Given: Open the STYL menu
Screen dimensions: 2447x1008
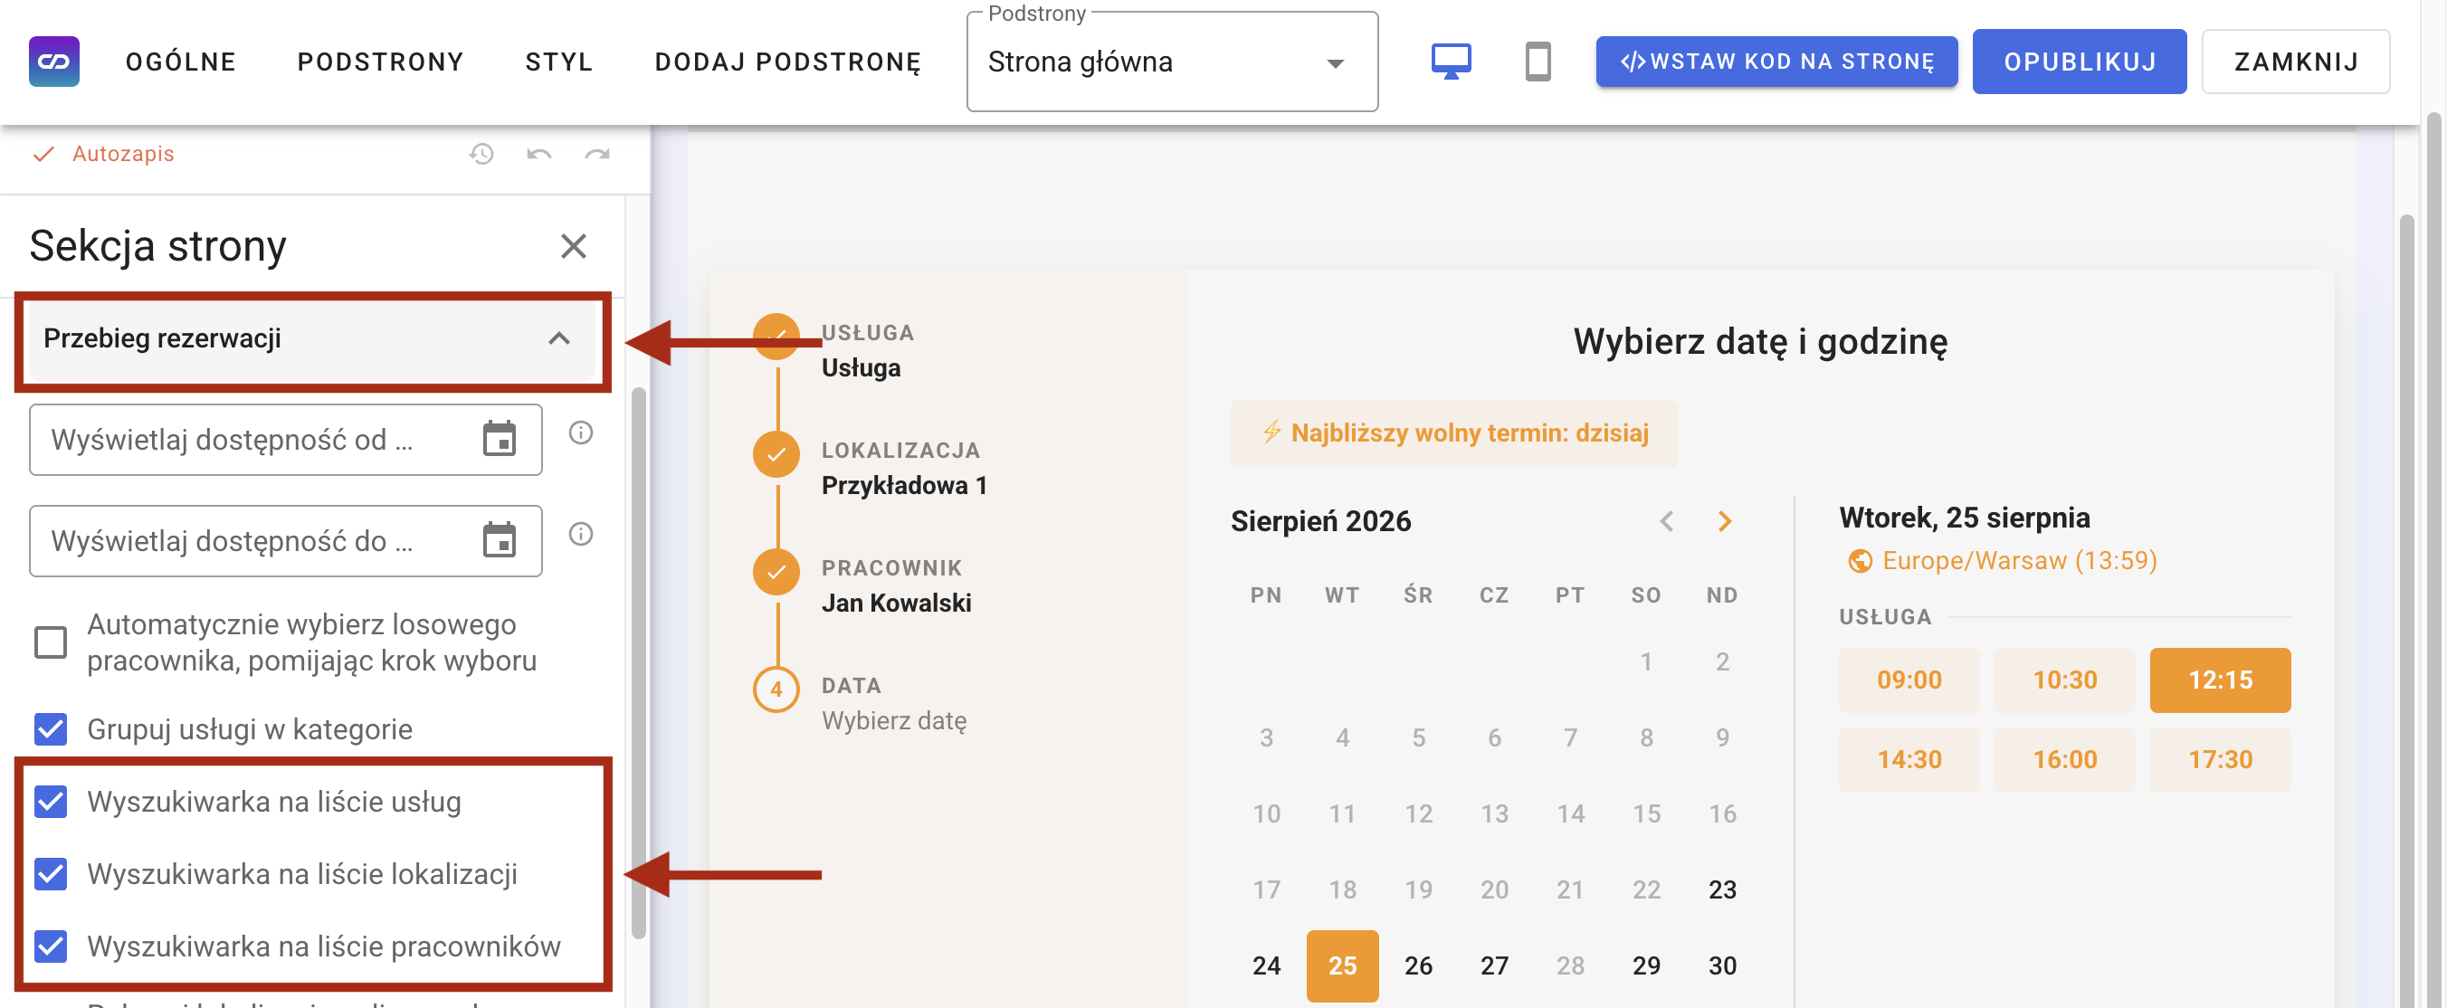Looking at the screenshot, I should 558,62.
